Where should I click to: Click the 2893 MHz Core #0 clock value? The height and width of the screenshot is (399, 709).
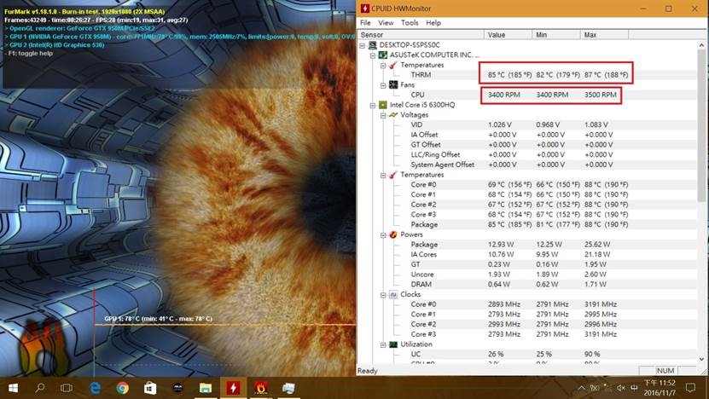(504, 304)
